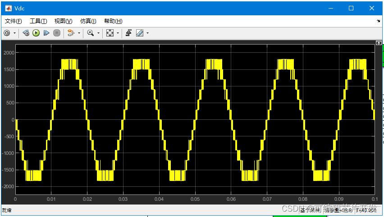The width and height of the screenshot is (384, 217).
Task: Minimize the Vdc scope window
Action: [331, 8]
